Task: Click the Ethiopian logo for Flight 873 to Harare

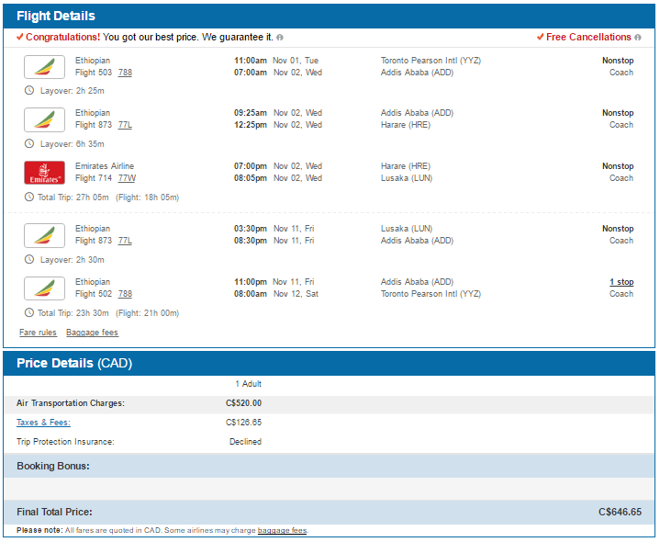Action: [x=44, y=119]
